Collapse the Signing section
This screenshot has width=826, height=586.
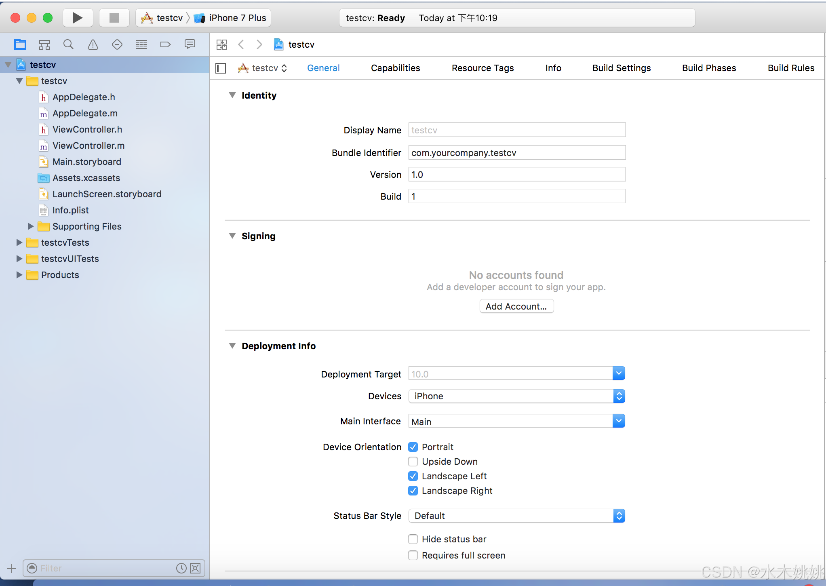point(232,236)
